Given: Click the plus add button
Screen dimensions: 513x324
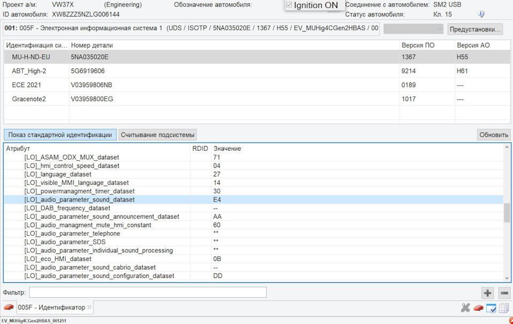Looking at the screenshot, I should pos(487,293).
